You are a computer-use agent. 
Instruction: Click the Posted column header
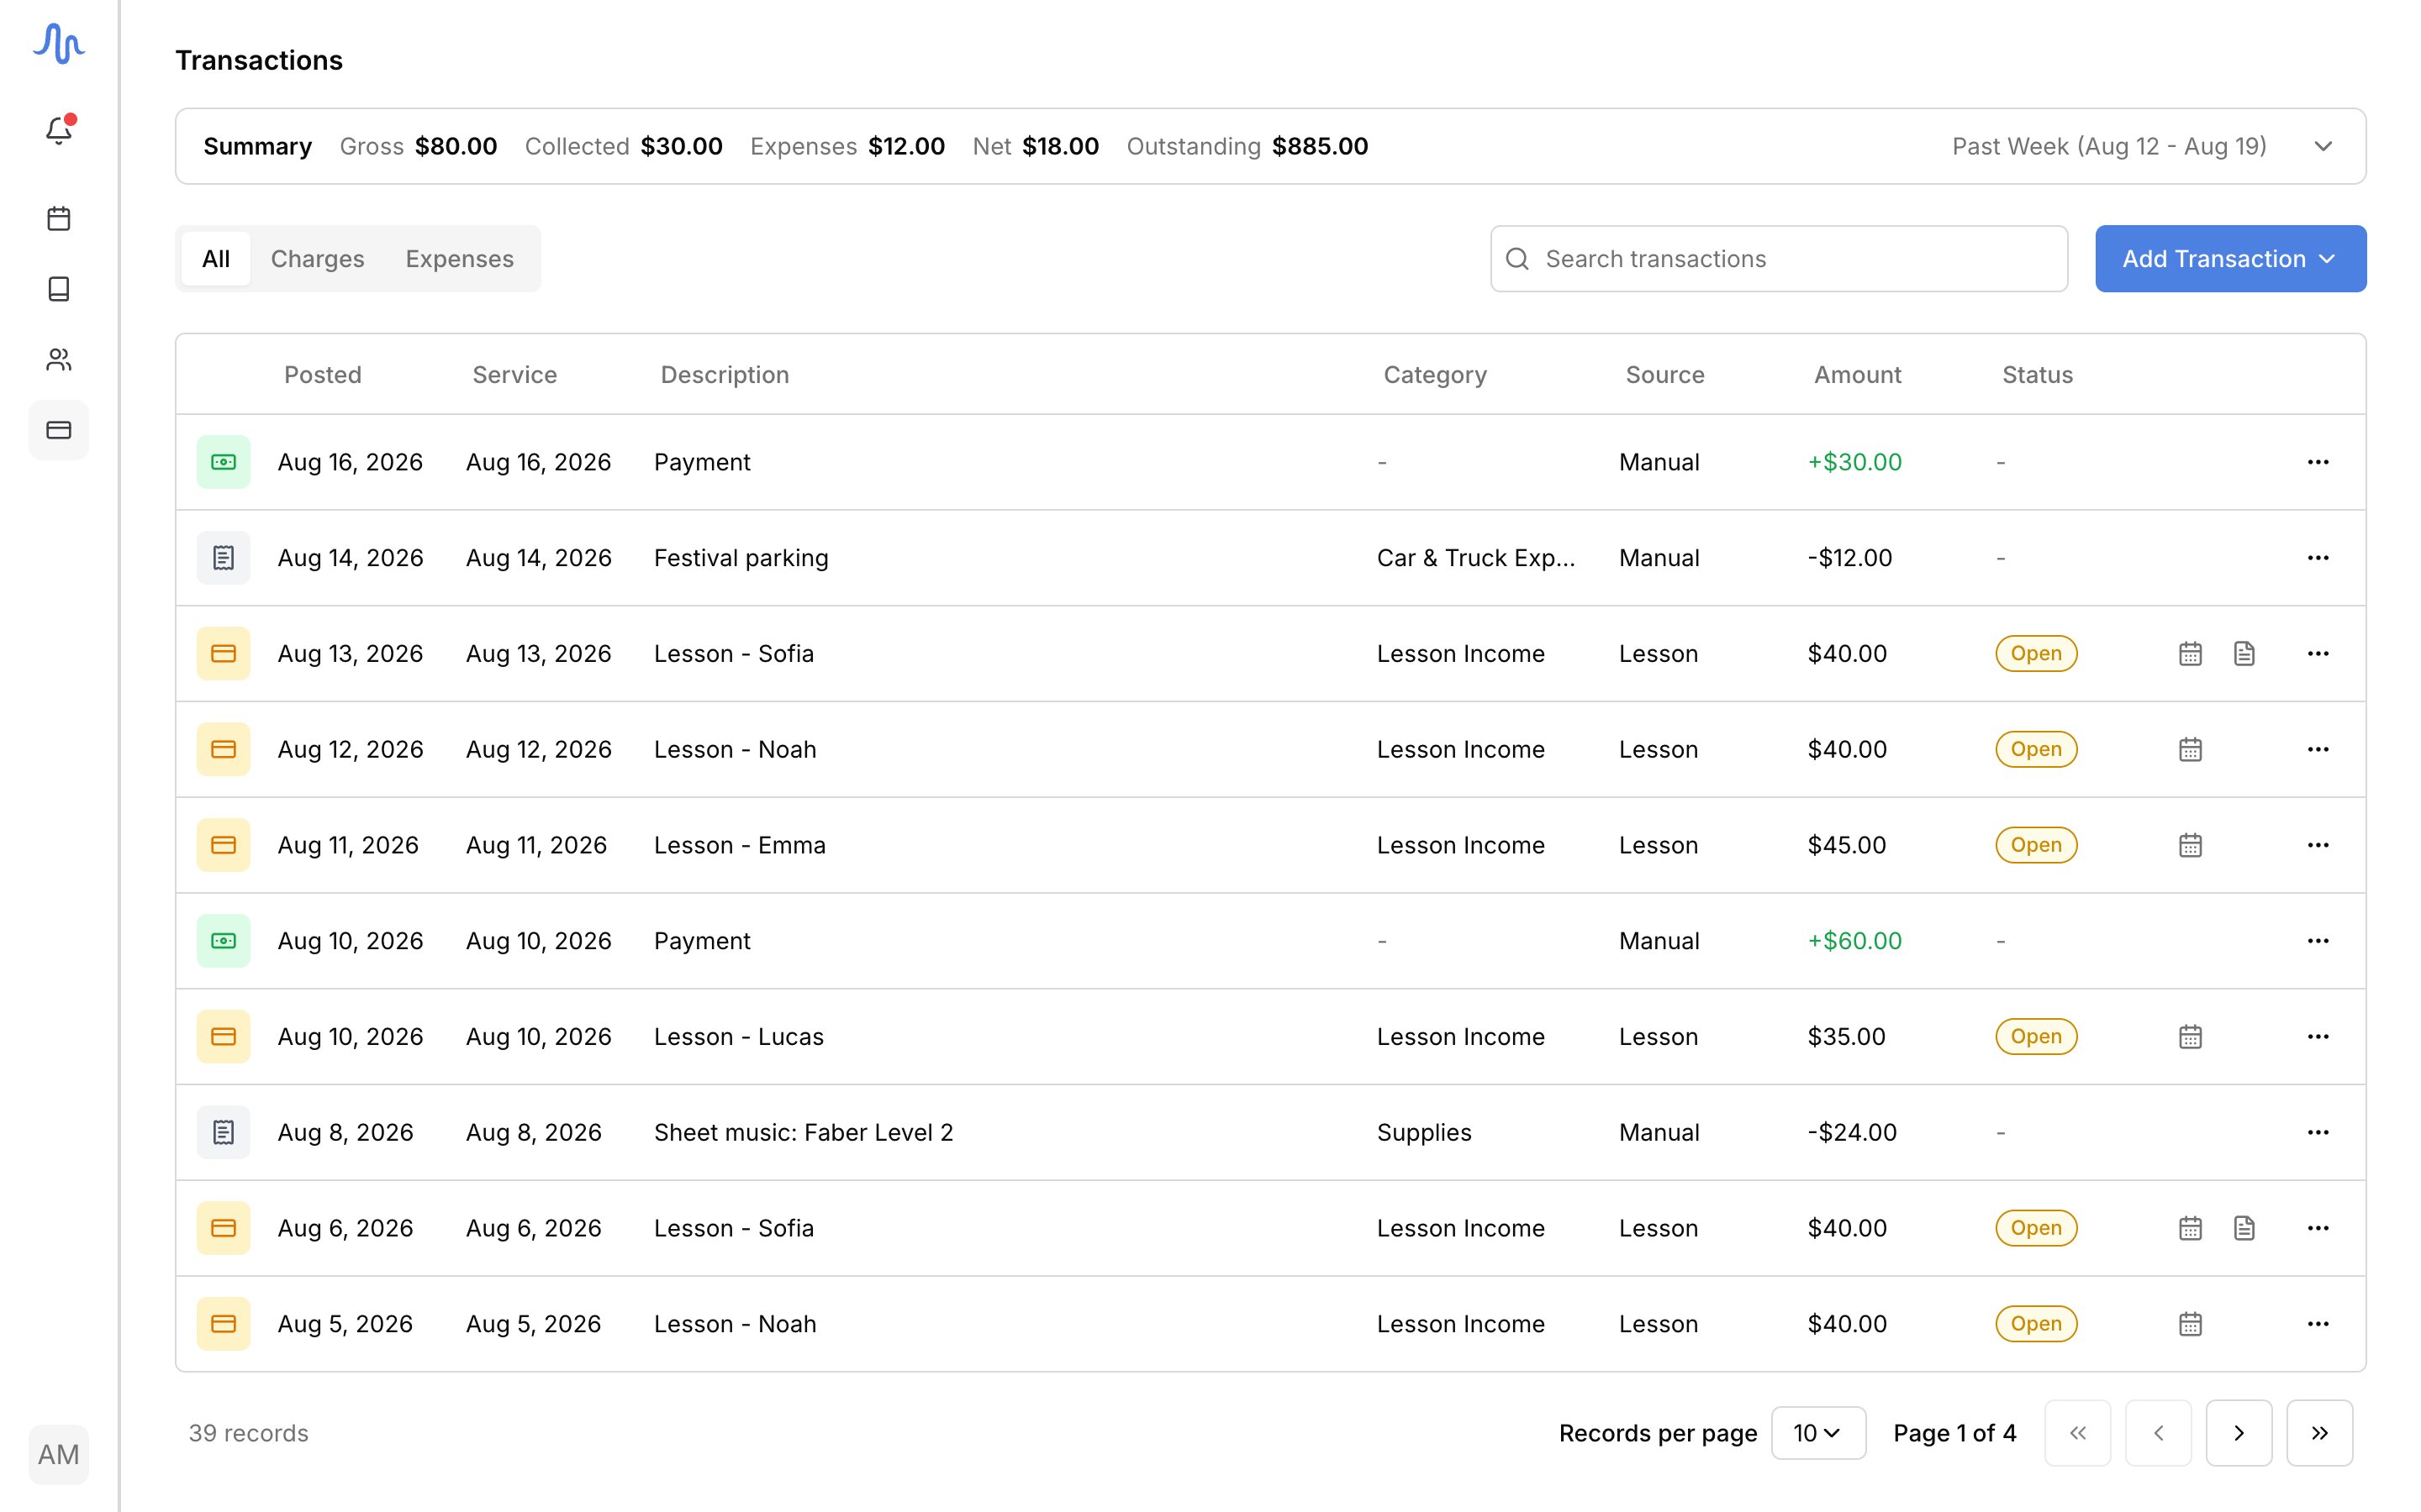tap(322, 375)
